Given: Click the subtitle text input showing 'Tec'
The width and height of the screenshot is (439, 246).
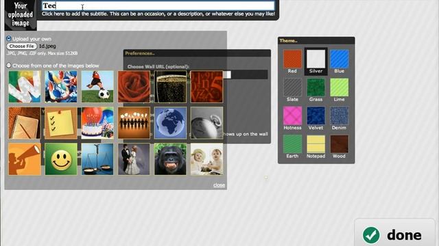Looking at the screenshot, I should 158,6.
